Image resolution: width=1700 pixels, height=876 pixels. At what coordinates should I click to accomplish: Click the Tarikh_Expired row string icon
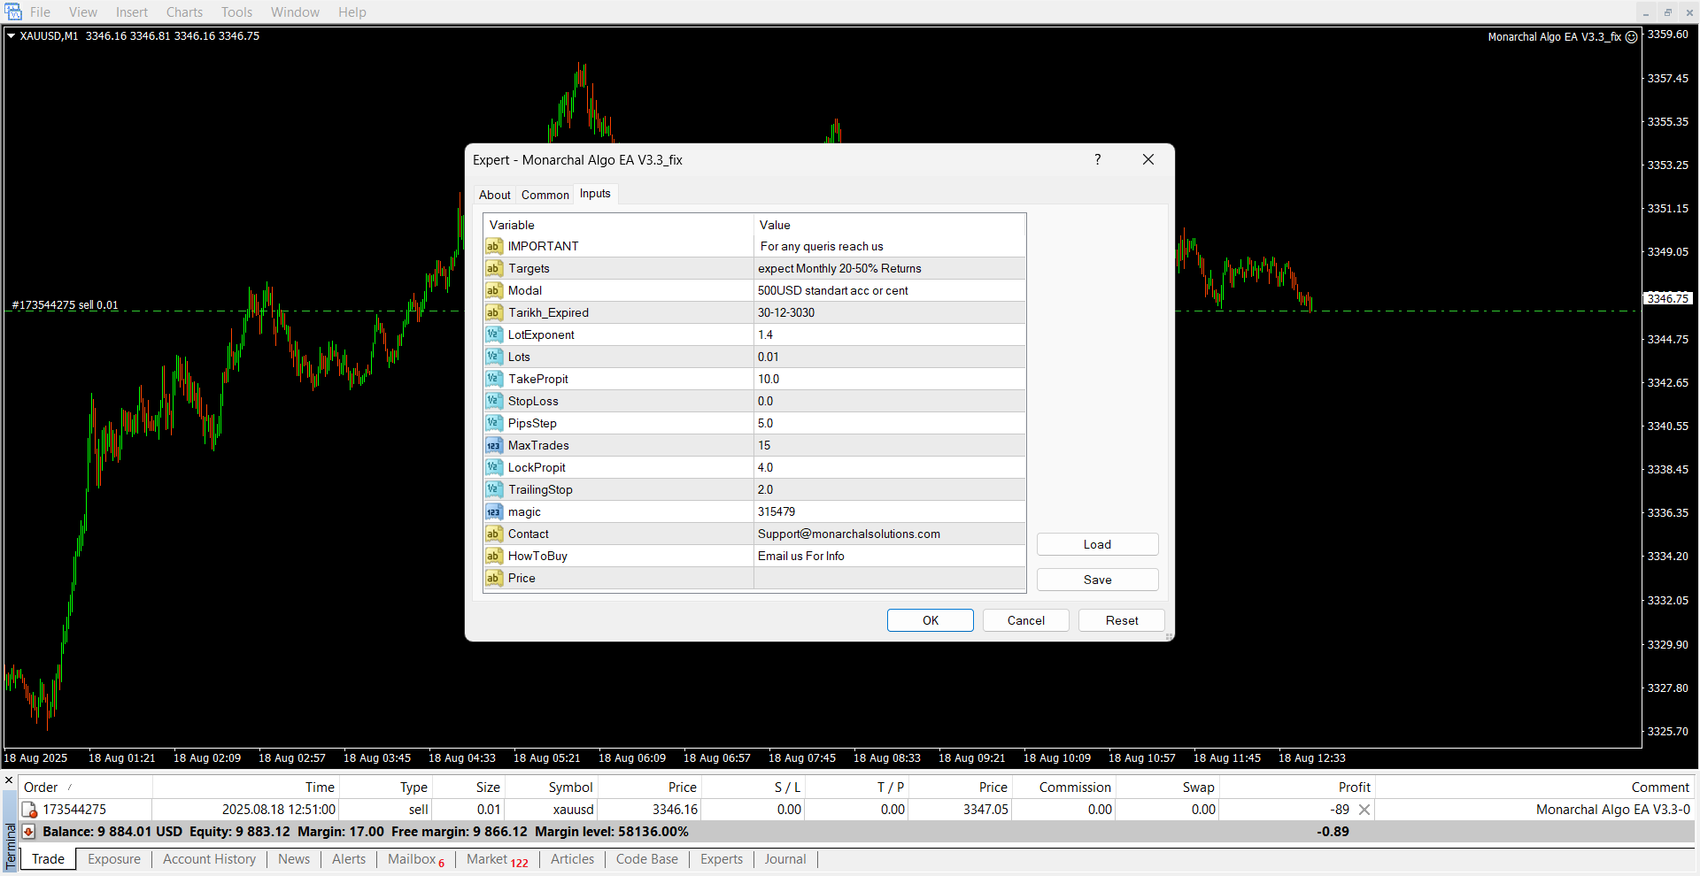point(494,312)
